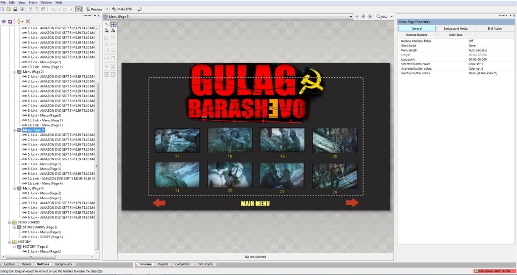Click the make same height icon
The height and width of the screenshot is (275, 517).
(x=113, y=59)
